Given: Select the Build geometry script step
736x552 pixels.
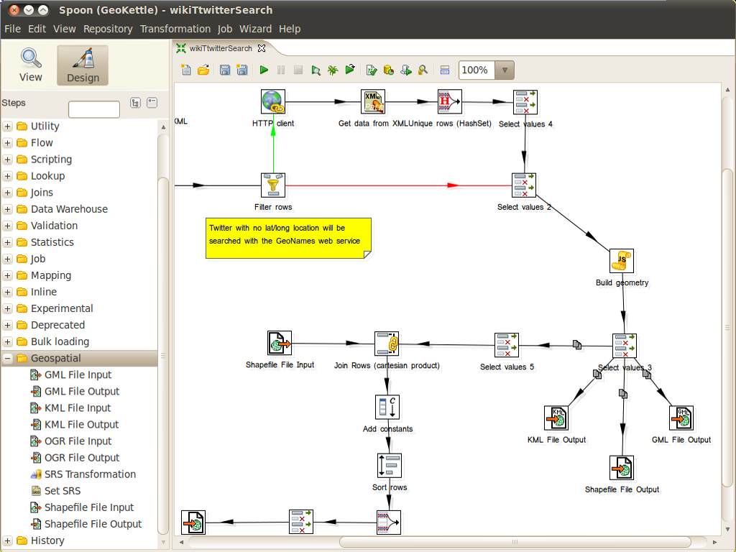Looking at the screenshot, I should 622,262.
